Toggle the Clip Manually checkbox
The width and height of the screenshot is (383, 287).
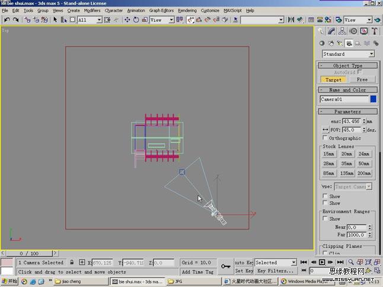point(325,253)
